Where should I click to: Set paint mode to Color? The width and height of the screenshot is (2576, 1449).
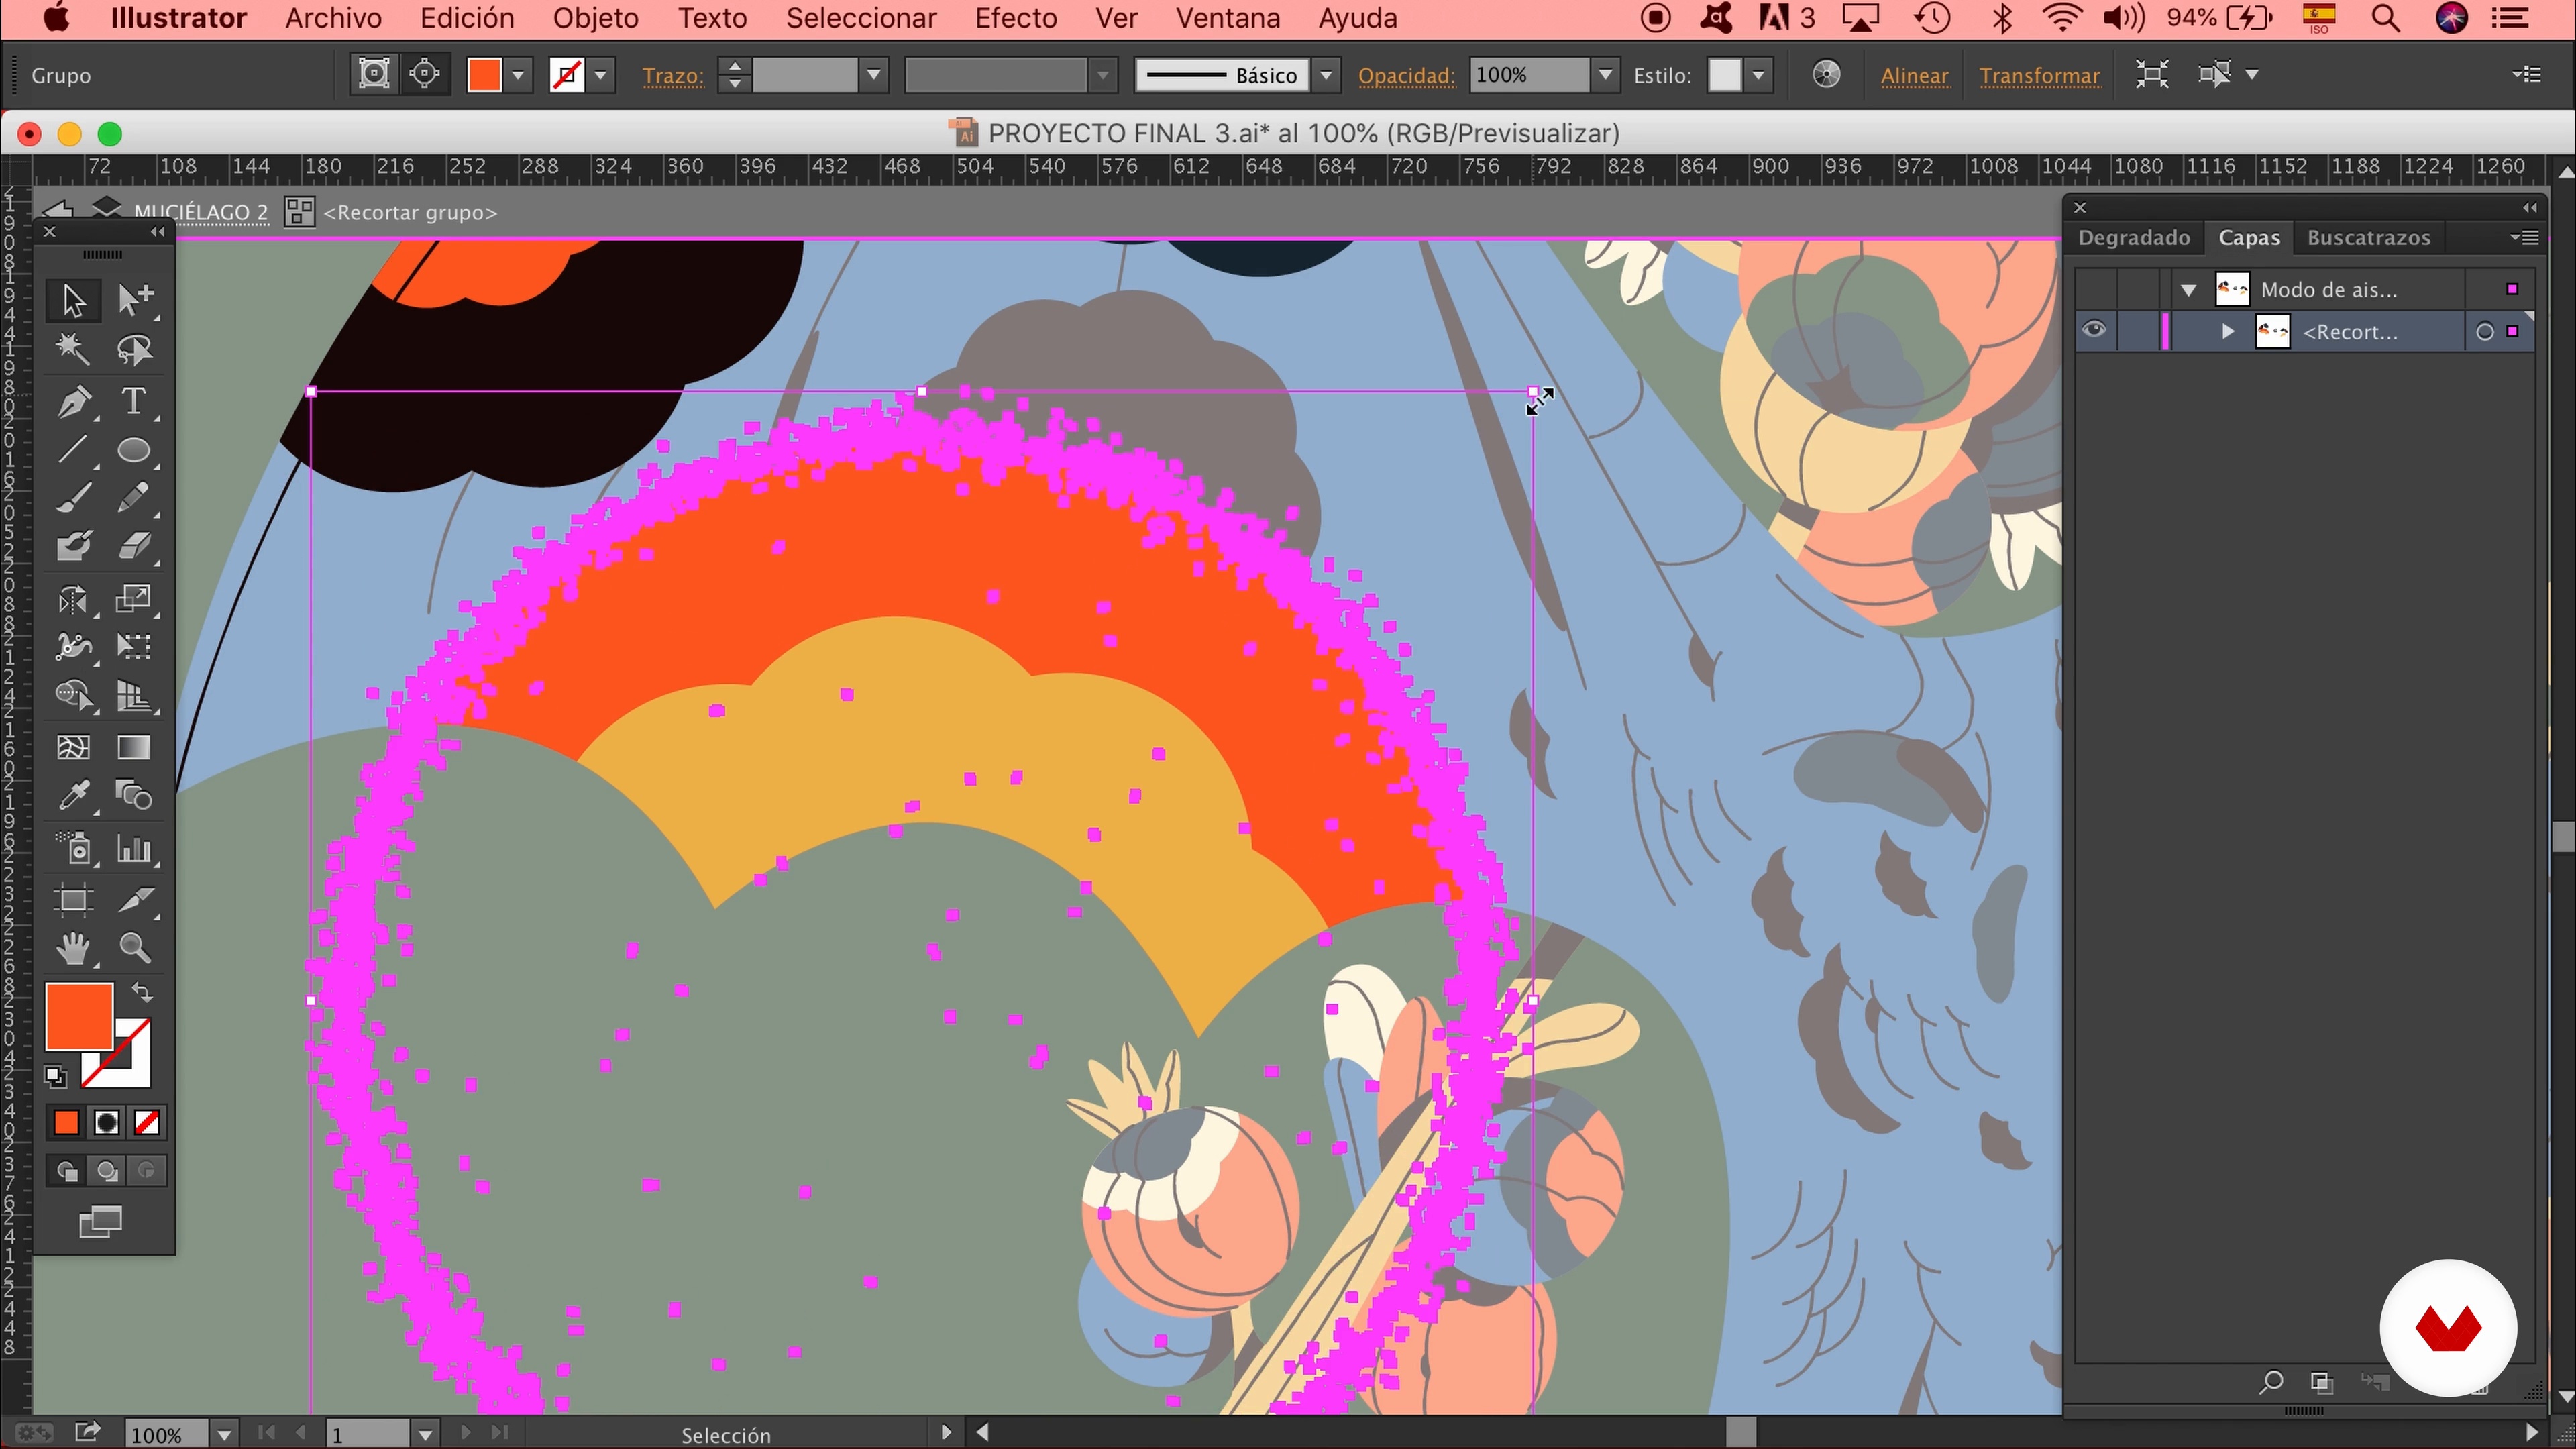click(66, 1123)
